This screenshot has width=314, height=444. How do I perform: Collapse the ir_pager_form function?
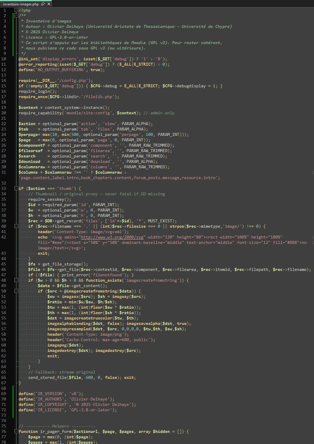pyautogui.click(x=16, y=431)
